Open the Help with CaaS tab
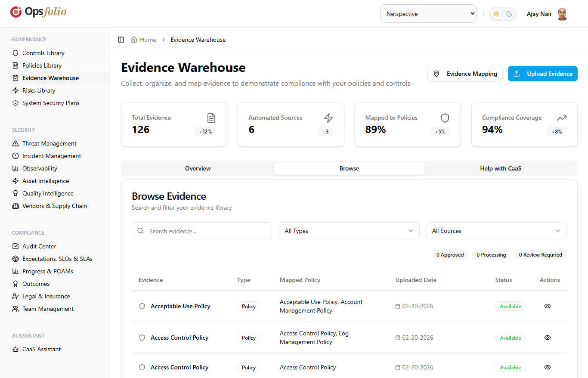 click(x=501, y=168)
